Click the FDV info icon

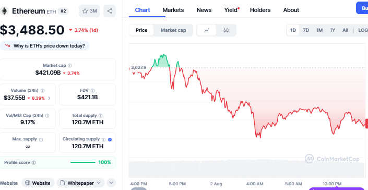[93, 90]
